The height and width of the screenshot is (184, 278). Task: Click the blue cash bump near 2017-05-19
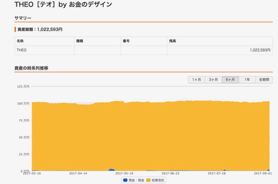tap(112, 170)
